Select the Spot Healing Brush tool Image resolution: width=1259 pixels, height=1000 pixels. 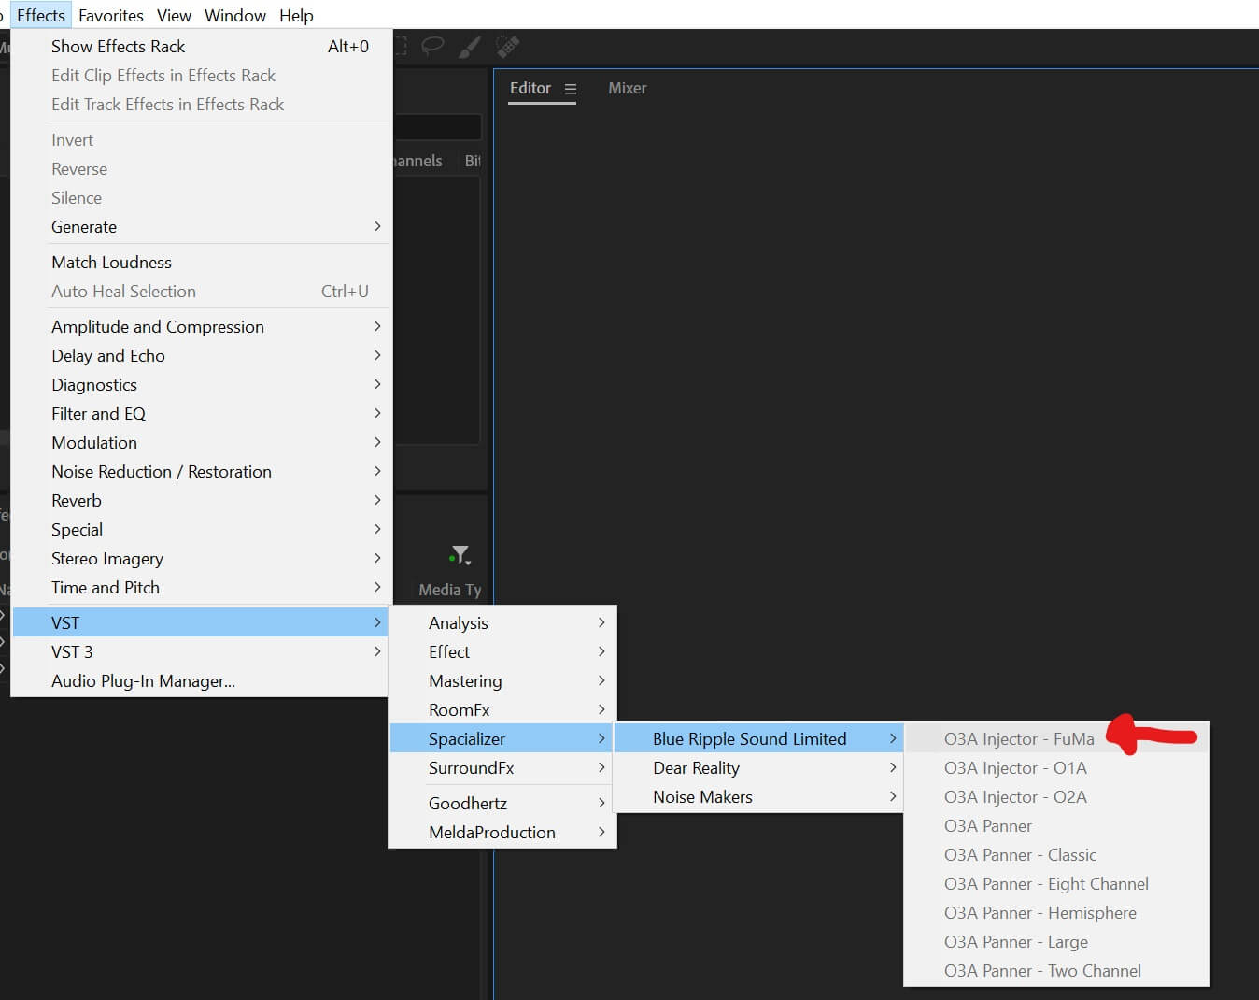pos(507,45)
